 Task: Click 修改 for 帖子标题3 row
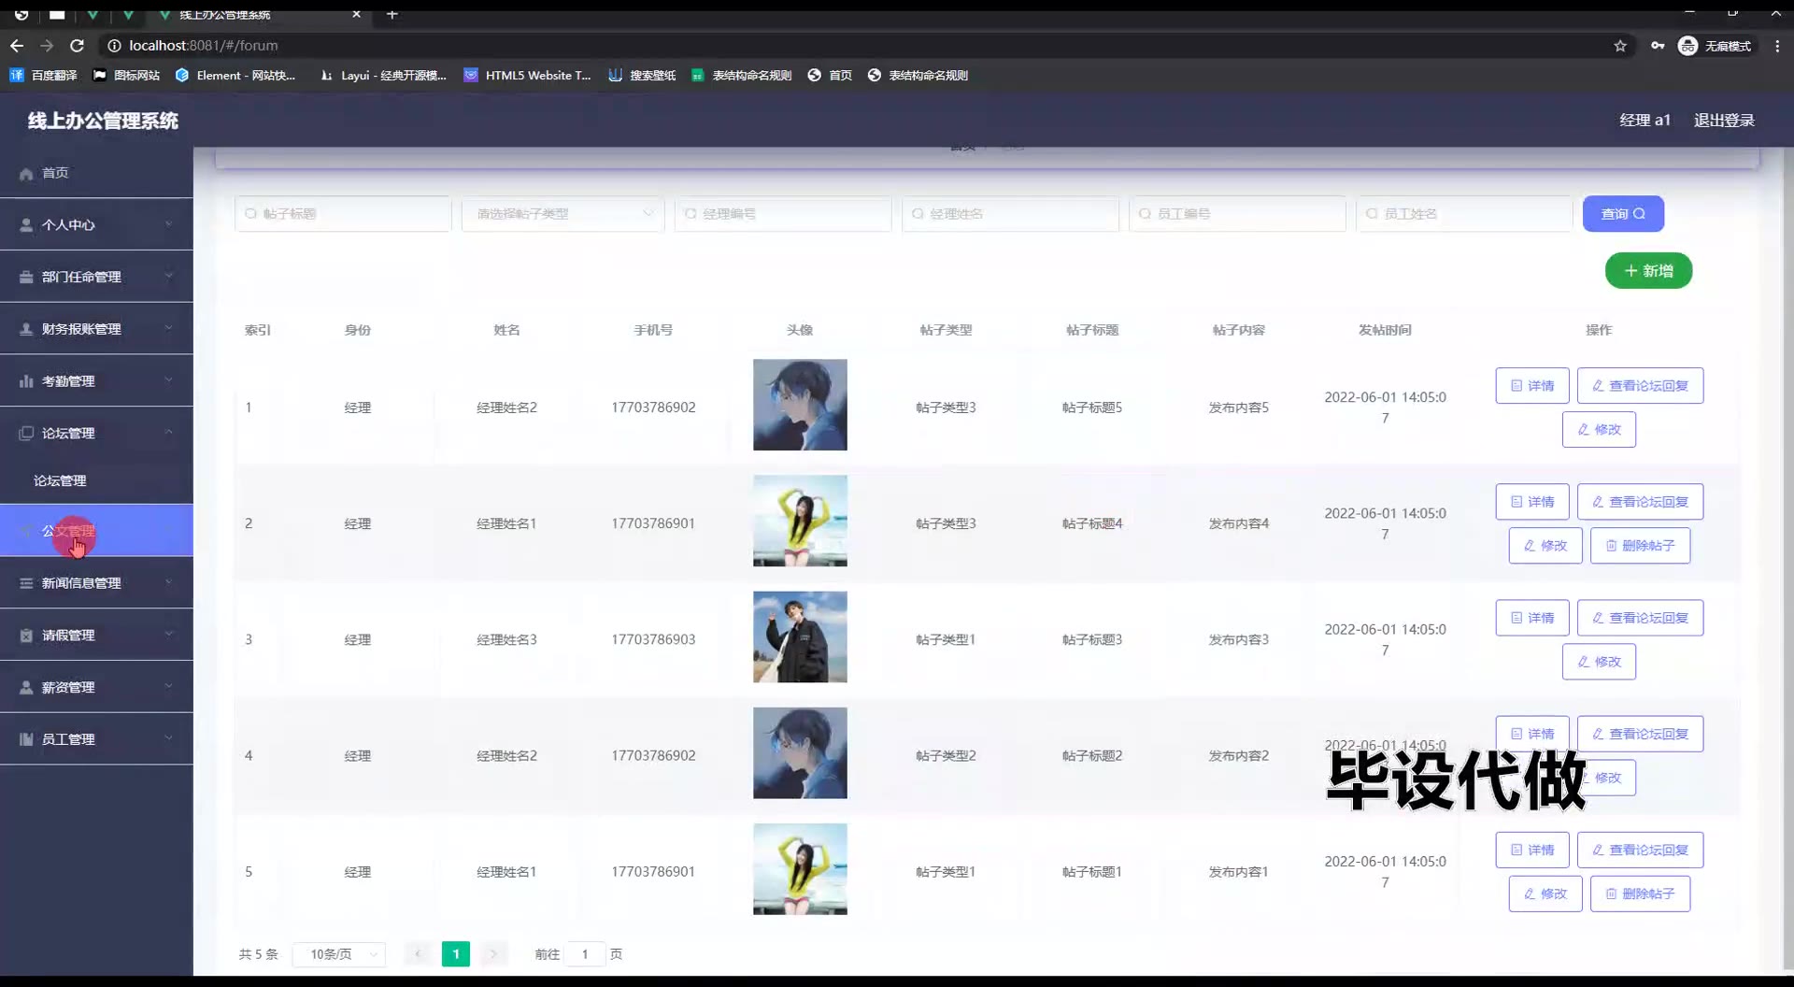1599,662
